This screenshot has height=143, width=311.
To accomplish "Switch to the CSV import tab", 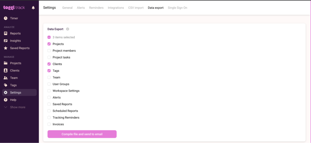I will 136,8.
